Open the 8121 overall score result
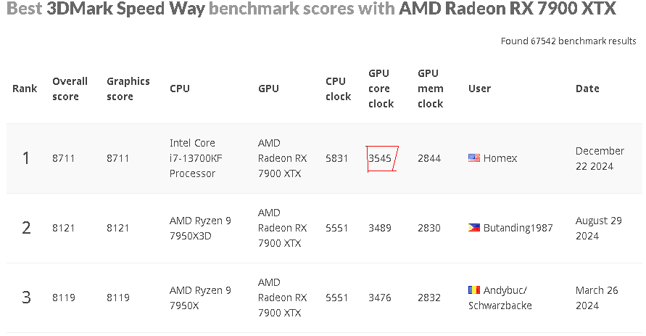646x336 pixels. (x=63, y=228)
